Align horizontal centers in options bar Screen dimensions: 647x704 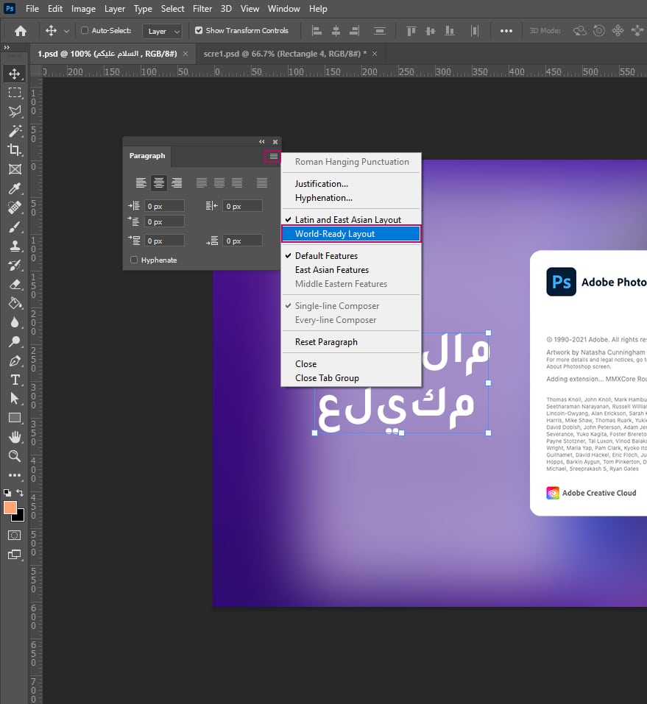pos(336,31)
